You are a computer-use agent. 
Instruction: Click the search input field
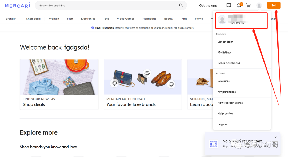tap(107, 5)
